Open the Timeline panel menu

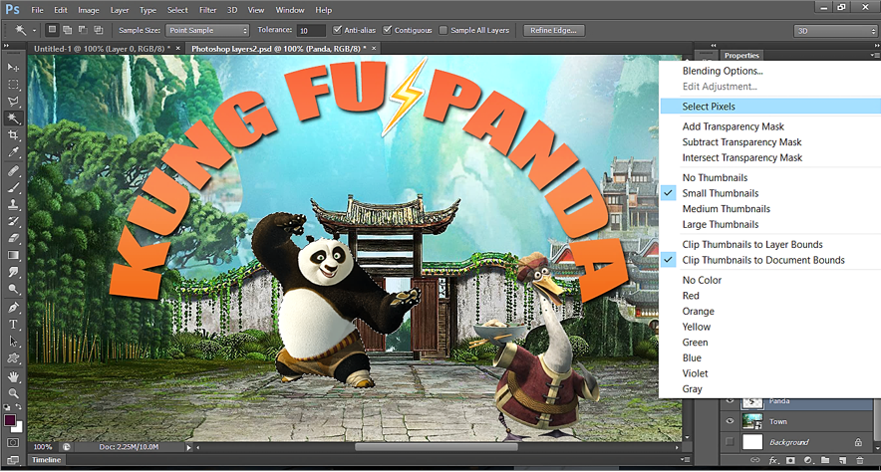(x=685, y=460)
